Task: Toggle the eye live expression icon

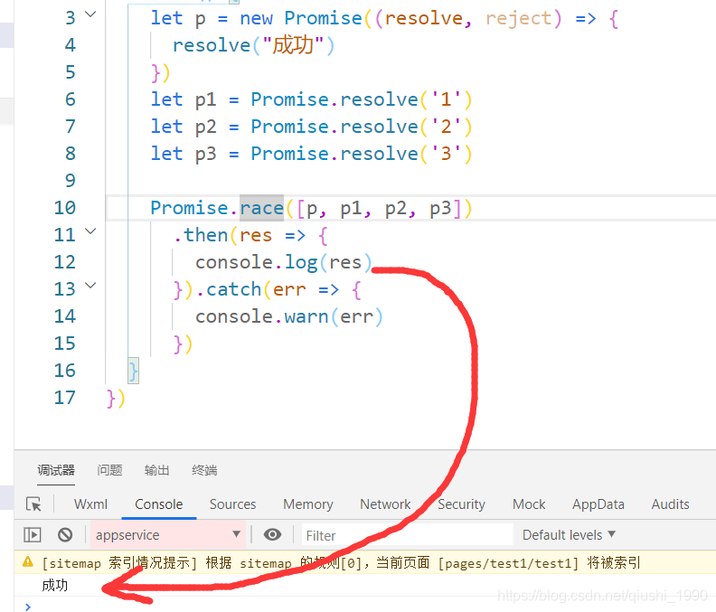Action: click(273, 535)
